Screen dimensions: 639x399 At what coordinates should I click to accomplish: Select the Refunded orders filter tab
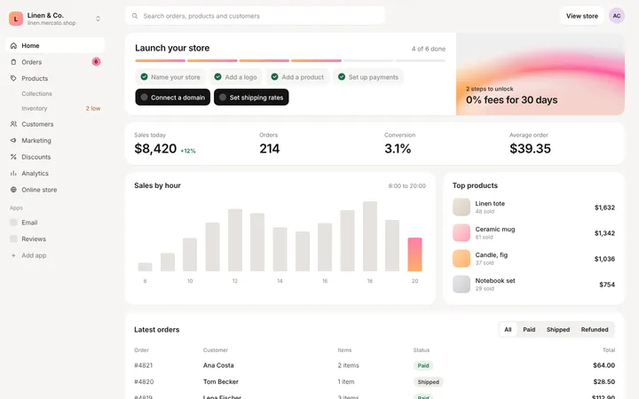click(x=595, y=329)
